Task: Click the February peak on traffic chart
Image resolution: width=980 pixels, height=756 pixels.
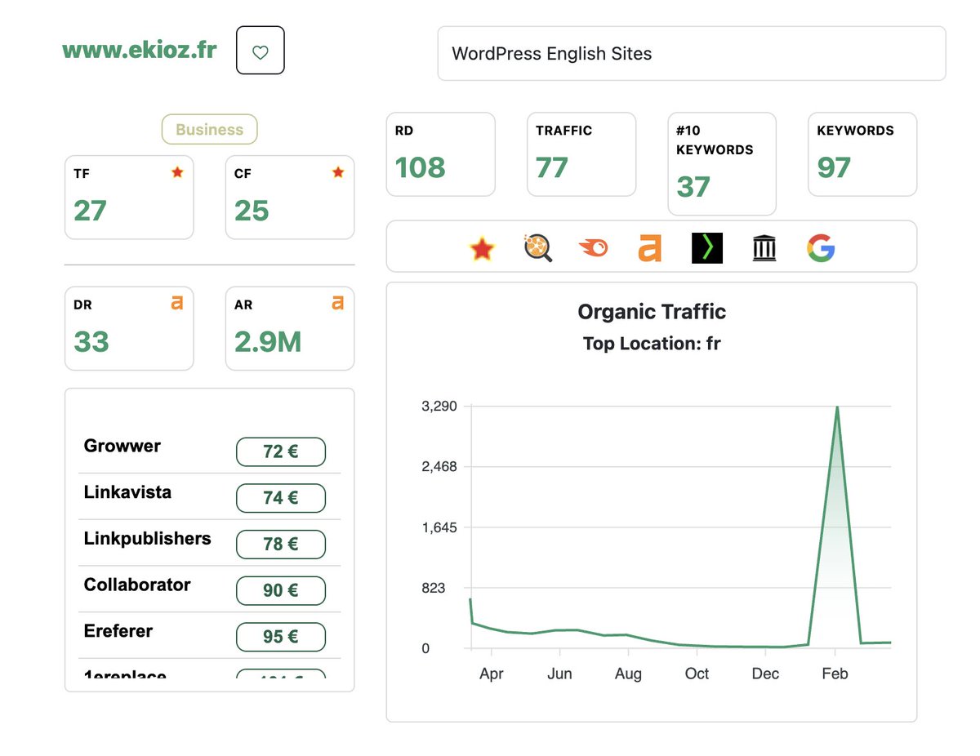Action: [x=837, y=407]
